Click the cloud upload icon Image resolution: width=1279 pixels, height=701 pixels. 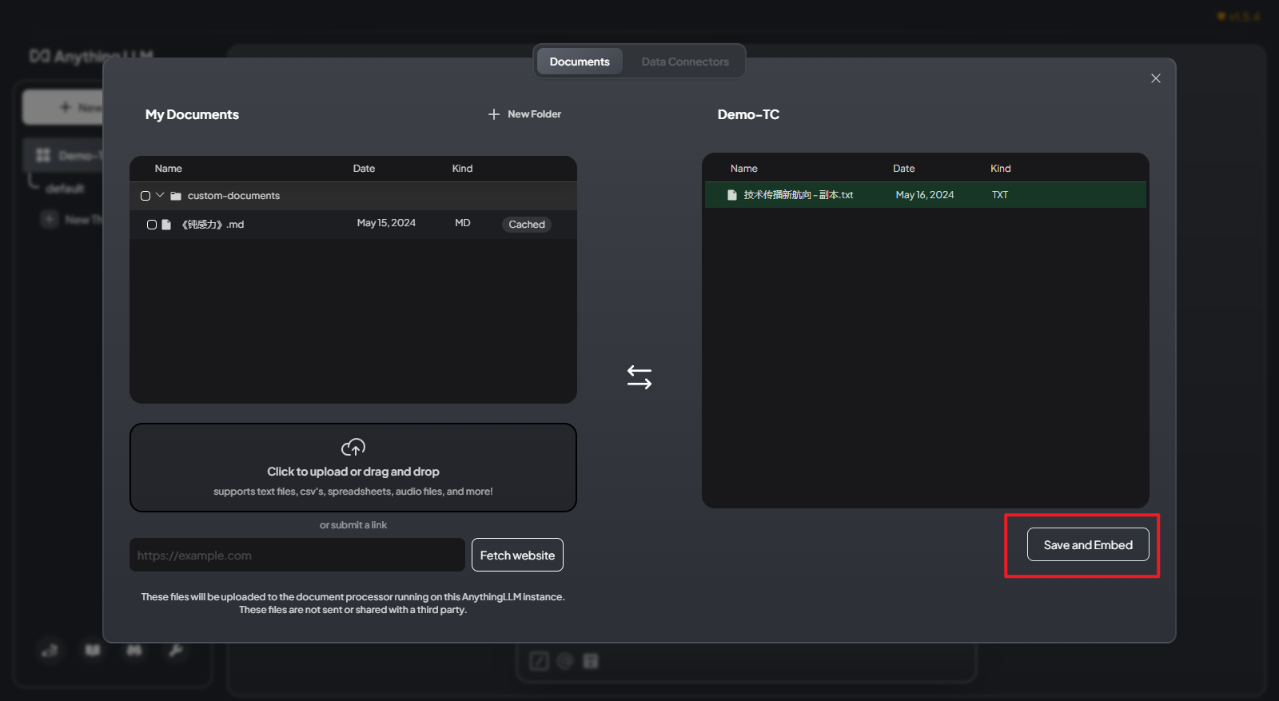tap(353, 447)
